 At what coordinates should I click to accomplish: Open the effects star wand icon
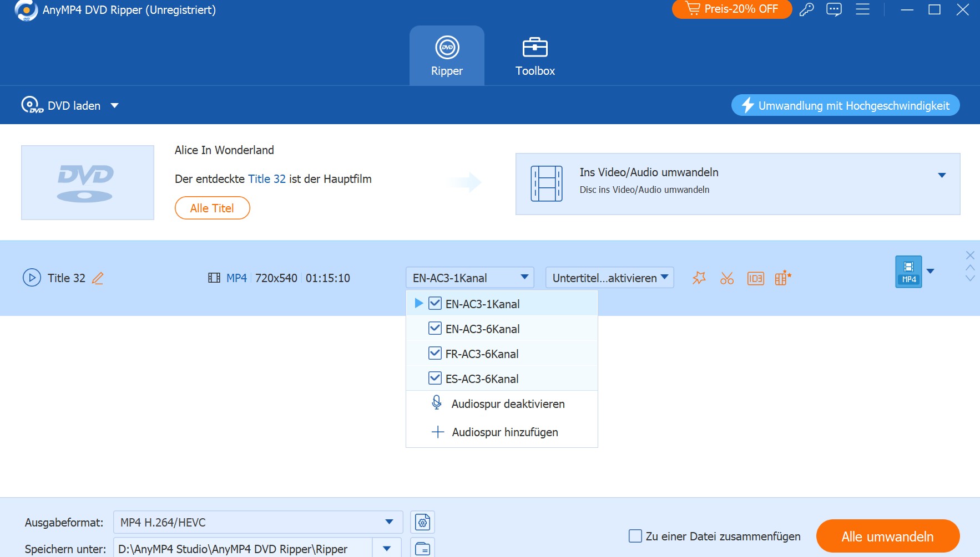(699, 278)
